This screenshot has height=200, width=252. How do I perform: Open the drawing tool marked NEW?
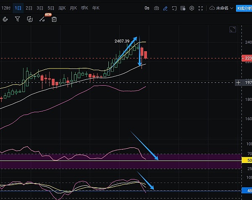(x=42, y=19)
